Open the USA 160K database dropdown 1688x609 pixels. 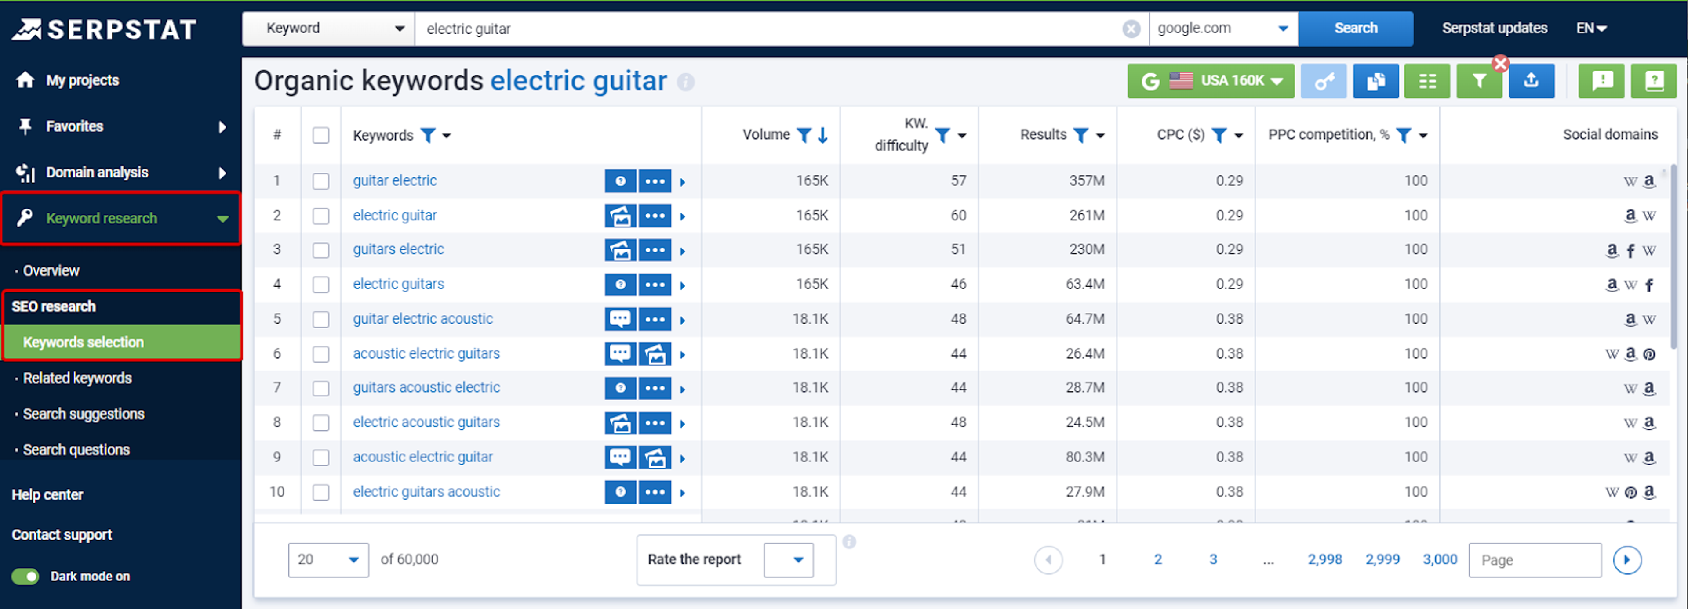tap(1210, 81)
